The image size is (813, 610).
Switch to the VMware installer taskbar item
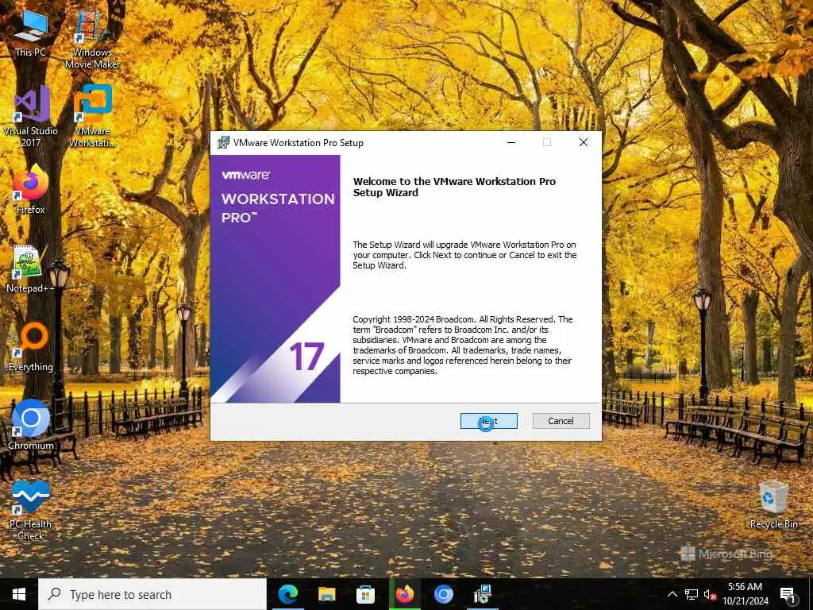[482, 594]
